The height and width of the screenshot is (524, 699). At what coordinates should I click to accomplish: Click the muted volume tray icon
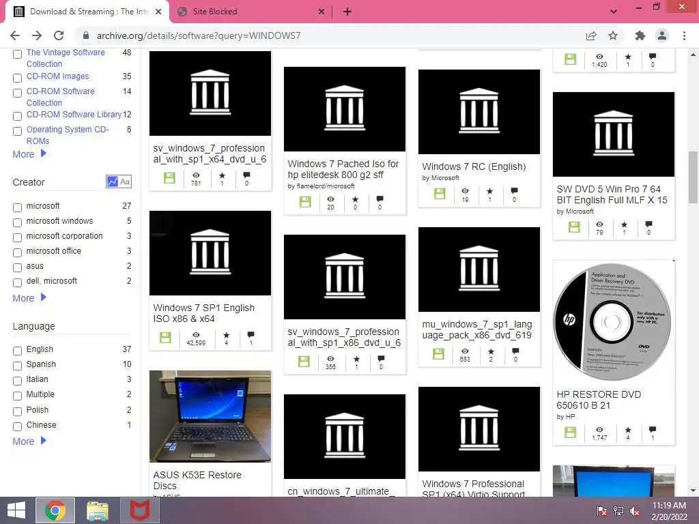[635, 511]
